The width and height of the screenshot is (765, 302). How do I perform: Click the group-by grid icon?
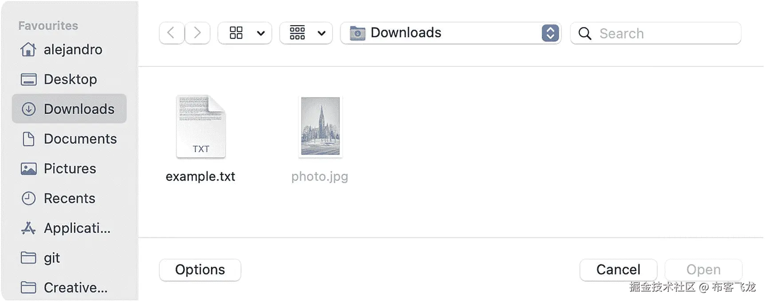click(x=297, y=33)
